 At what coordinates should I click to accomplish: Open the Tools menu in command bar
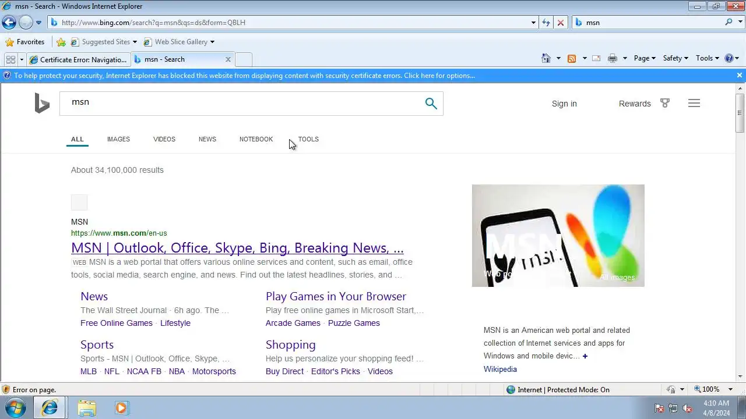point(708,58)
